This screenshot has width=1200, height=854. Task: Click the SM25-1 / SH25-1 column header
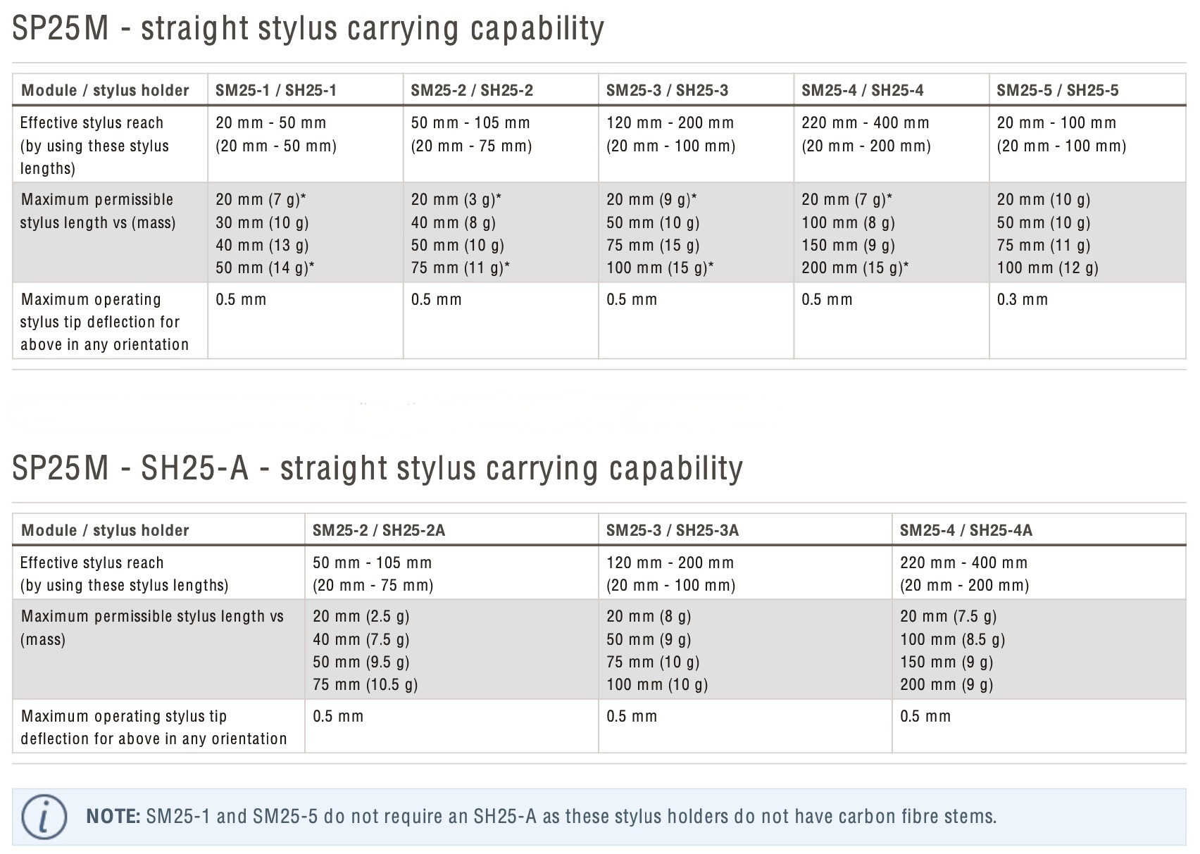coord(275,90)
